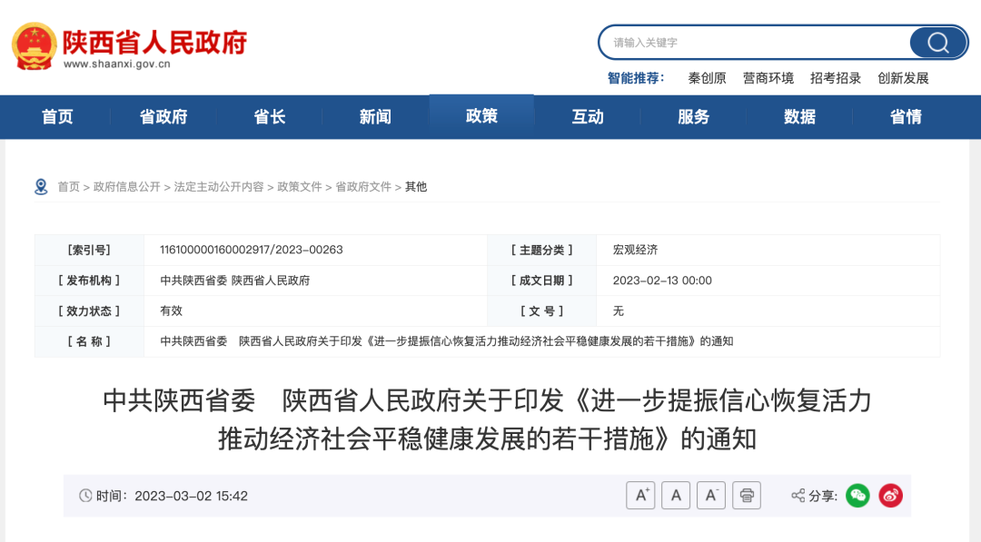Click the 发布机构 label cell
The width and height of the screenshot is (981, 542).
coord(89,281)
